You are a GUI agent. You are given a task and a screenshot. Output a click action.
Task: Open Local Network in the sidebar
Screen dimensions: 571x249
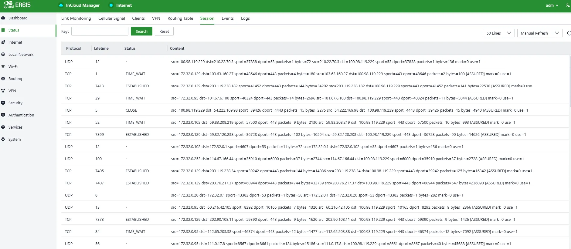[21, 54]
